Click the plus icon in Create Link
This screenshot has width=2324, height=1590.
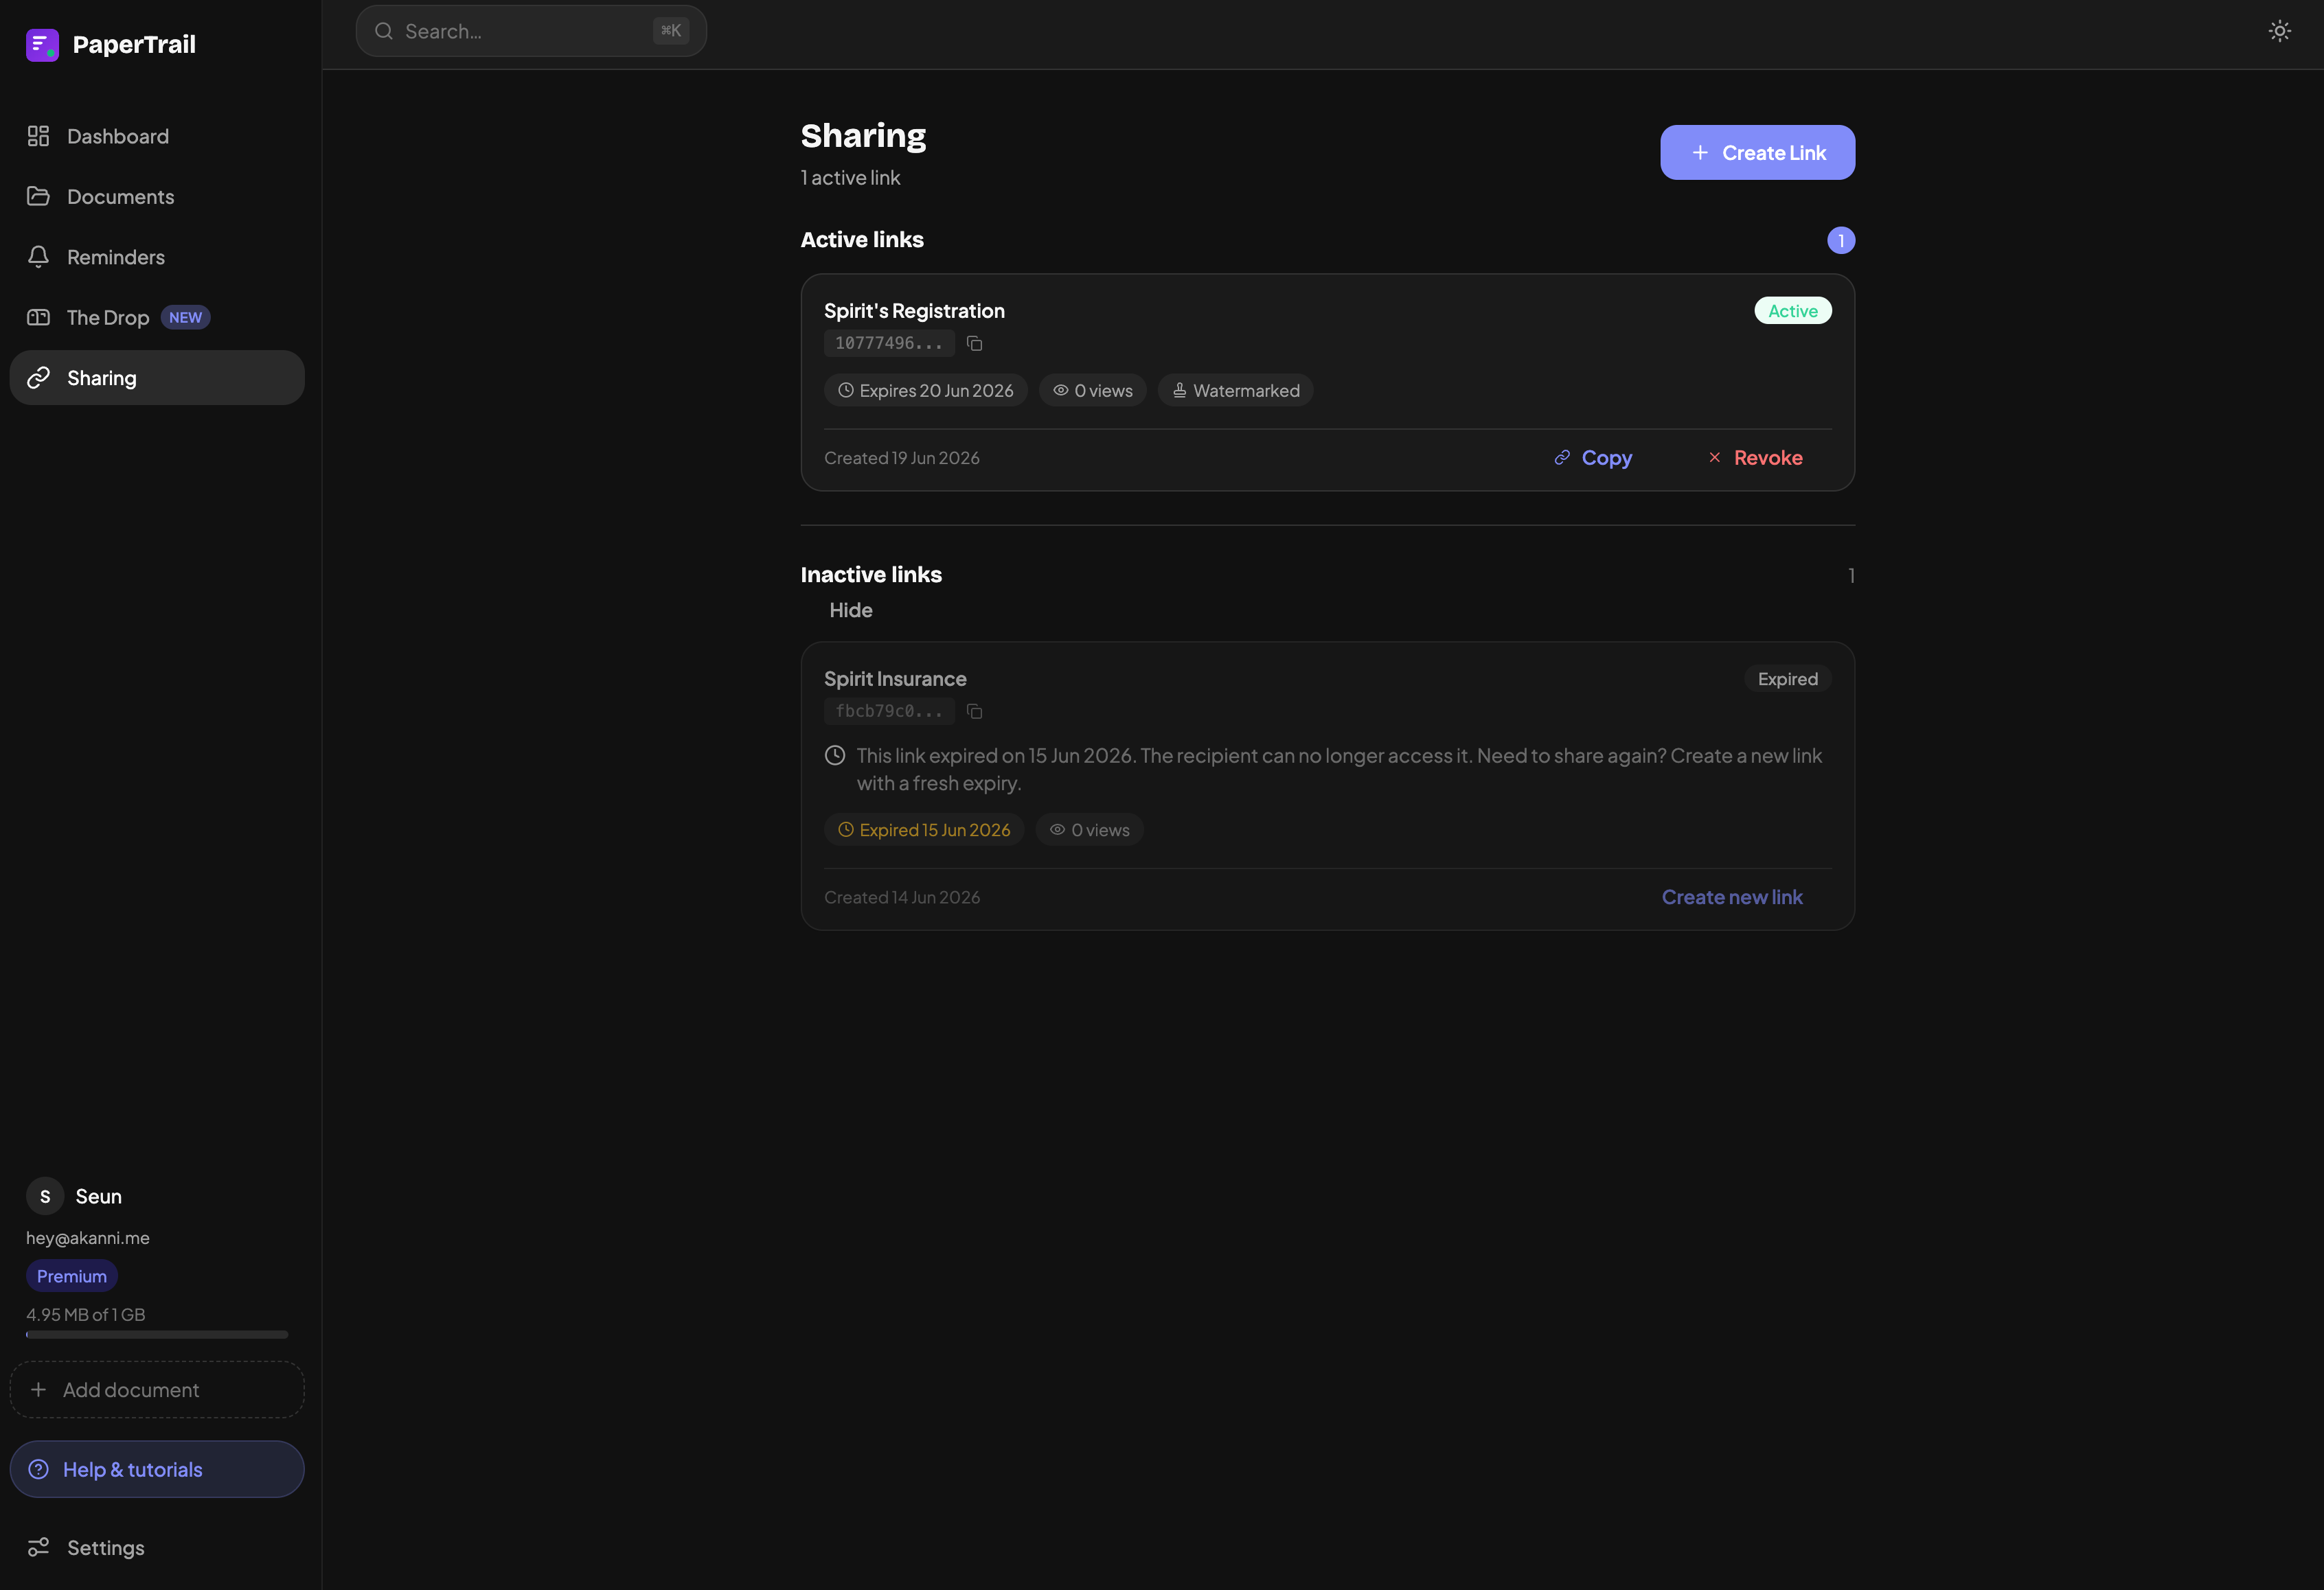click(x=1699, y=153)
